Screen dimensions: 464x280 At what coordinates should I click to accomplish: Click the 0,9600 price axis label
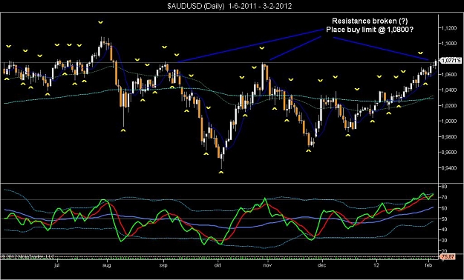point(449,152)
